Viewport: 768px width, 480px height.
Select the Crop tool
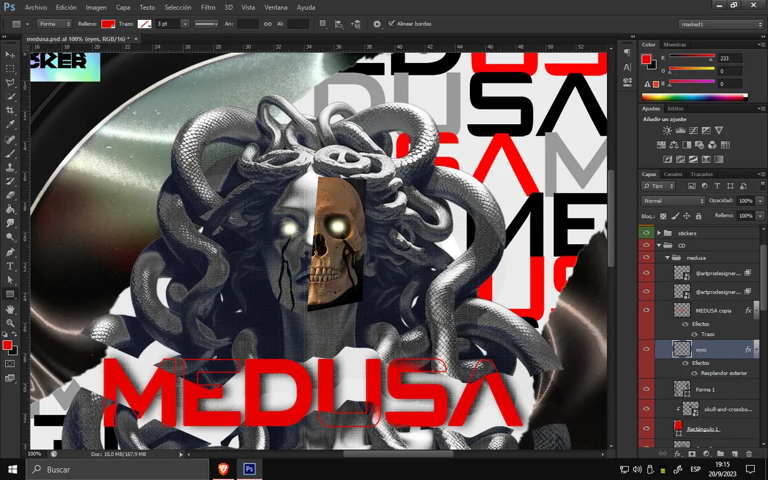click(10, 111)
